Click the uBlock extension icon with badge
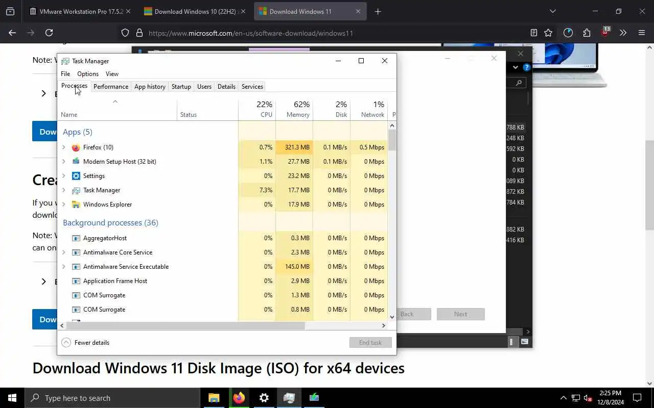Image resolution: width=654 pixels, height=408 pixels. point(605,32)
